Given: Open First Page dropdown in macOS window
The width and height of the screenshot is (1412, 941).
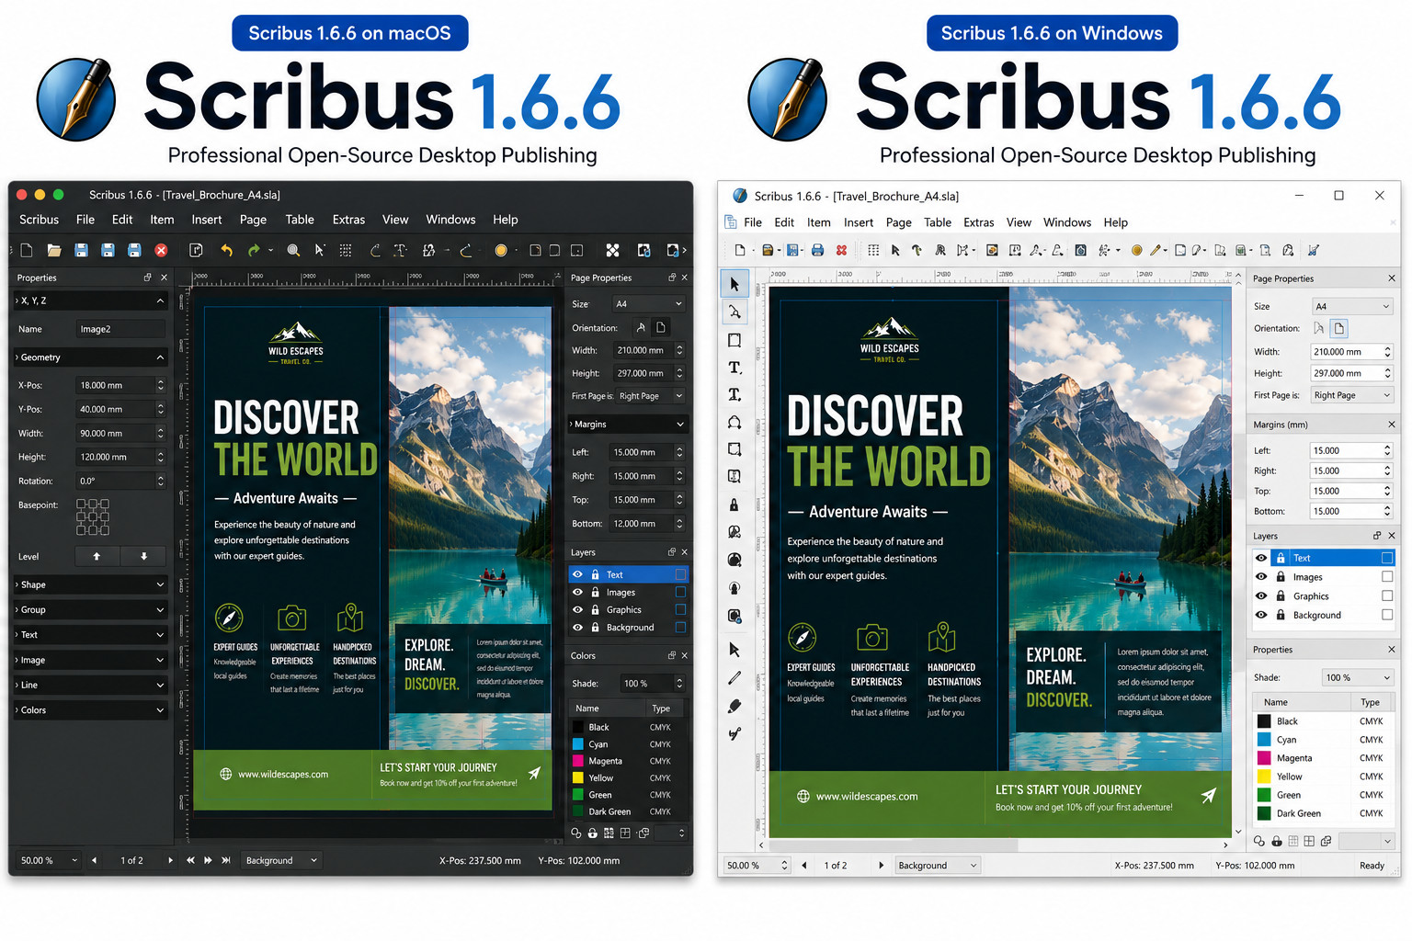Looking at the screenshot, I should [651, 396].
